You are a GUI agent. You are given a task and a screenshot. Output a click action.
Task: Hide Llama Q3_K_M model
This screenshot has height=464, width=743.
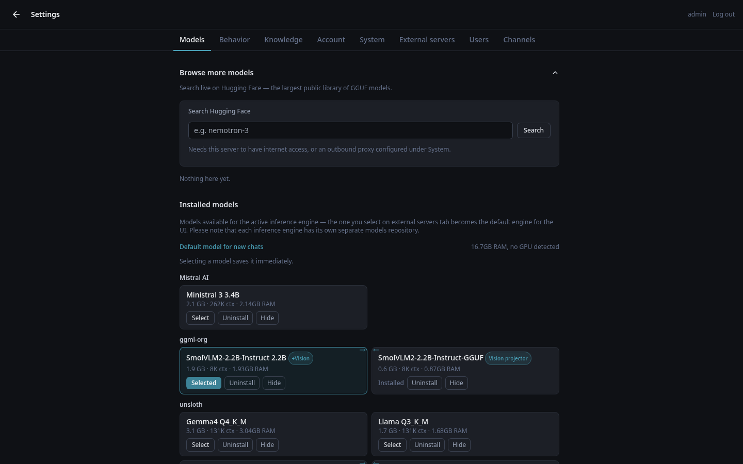click(459, 445)
